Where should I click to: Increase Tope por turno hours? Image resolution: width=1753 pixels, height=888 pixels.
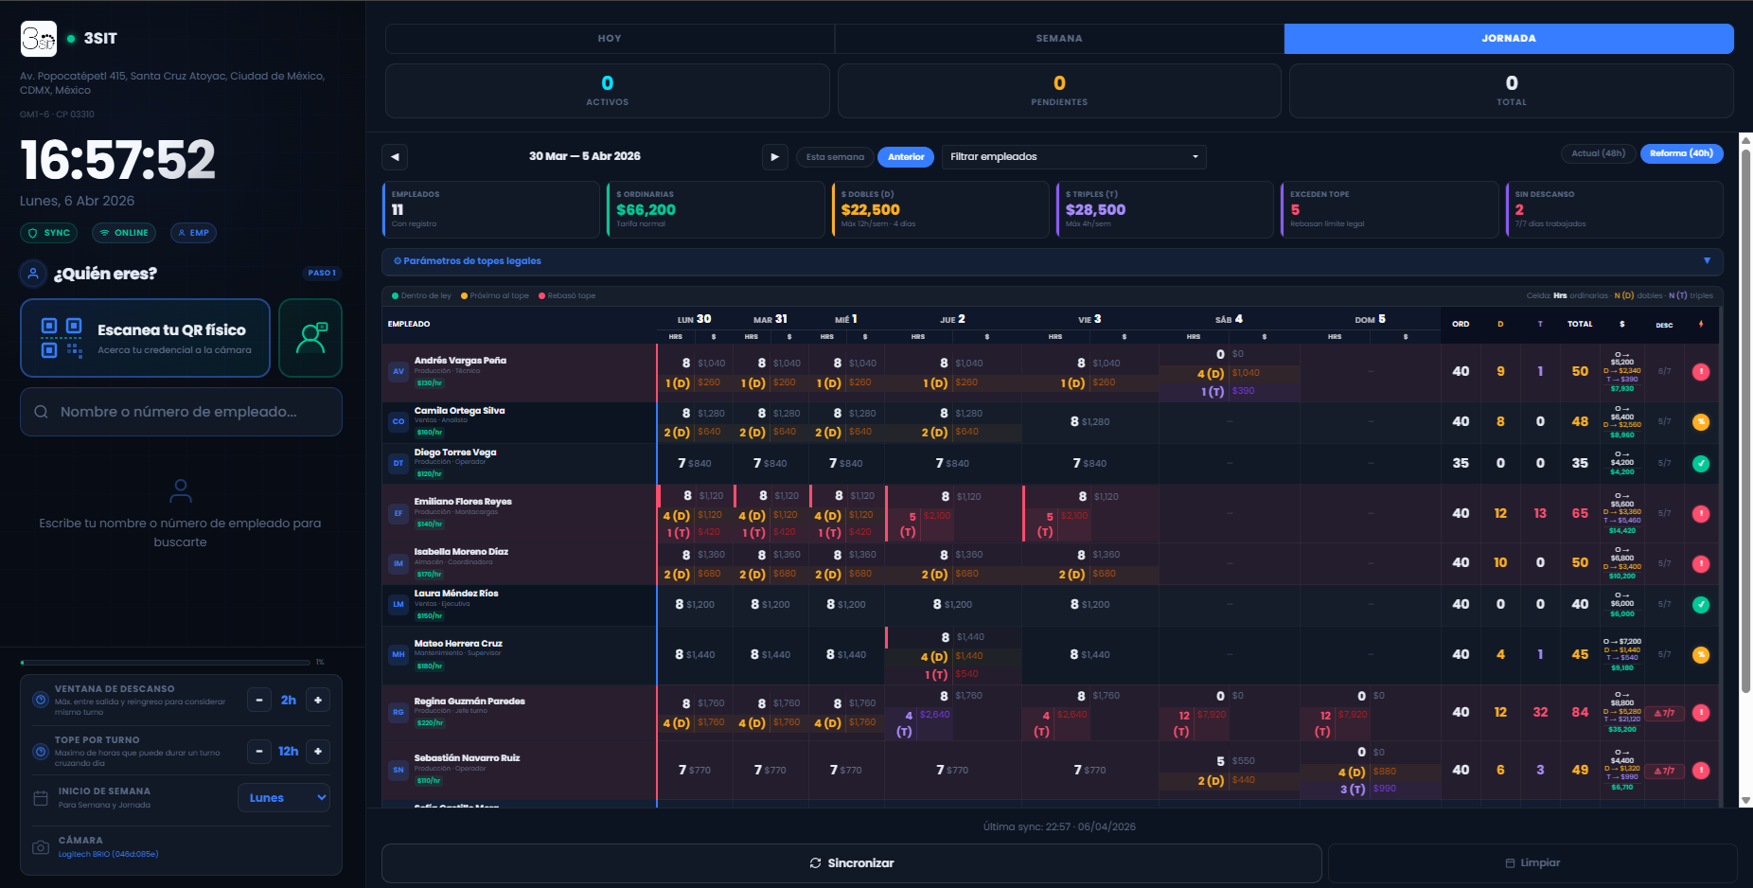pos(318,752)
